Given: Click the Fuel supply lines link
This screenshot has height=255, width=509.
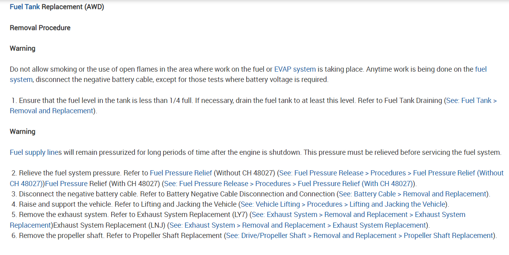Looking at the screenshot, I should pyautogui.click(x=36, y=152).
